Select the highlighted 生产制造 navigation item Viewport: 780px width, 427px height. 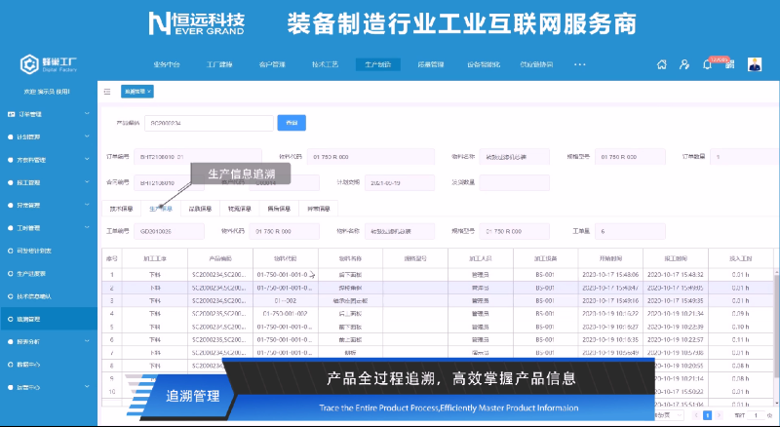click(x=378, y=64)
